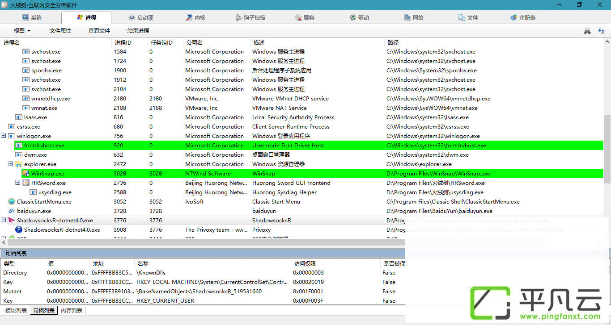Sort handles by 类型 column header
611x325 pixels.
(x=22, y=263)
